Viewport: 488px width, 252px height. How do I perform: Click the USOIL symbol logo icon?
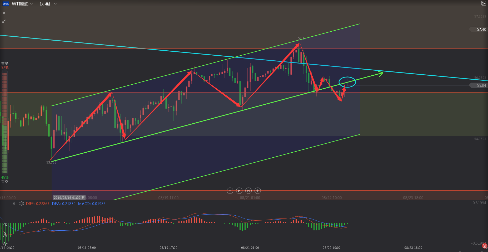tap(6, 4)
